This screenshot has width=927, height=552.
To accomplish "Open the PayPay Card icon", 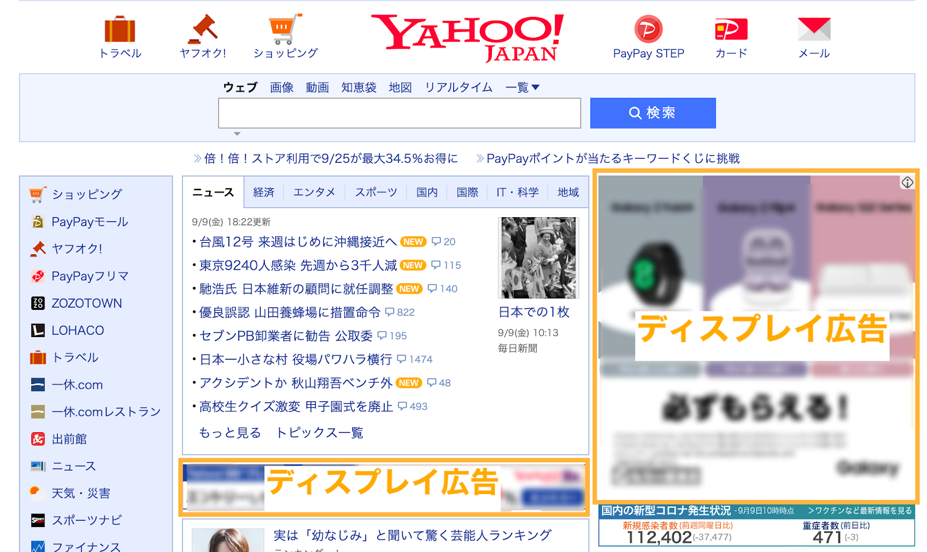I will pyautogui.click(x=731, y=29).
